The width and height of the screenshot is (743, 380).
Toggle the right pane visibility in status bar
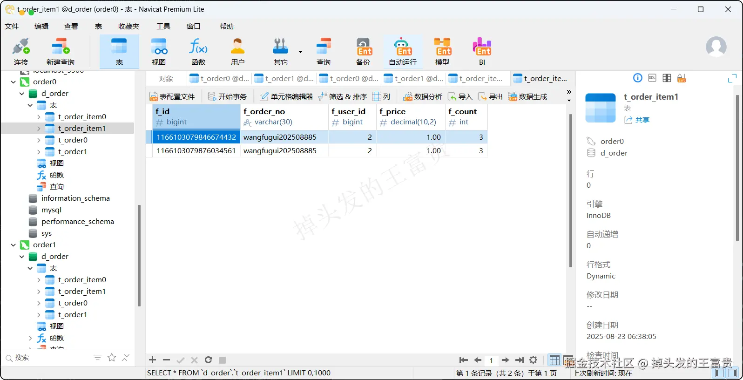pyautogui.click(x=733, y=373)
